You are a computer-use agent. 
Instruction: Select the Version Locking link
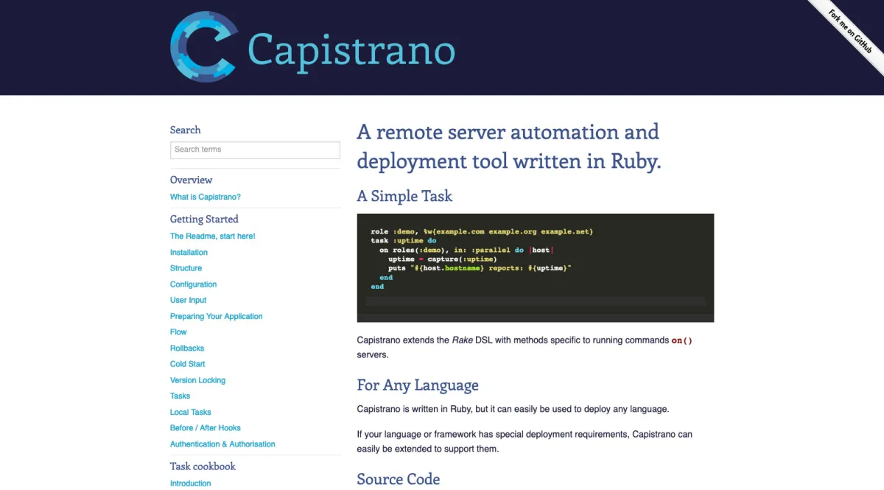[x=197, y=380]
